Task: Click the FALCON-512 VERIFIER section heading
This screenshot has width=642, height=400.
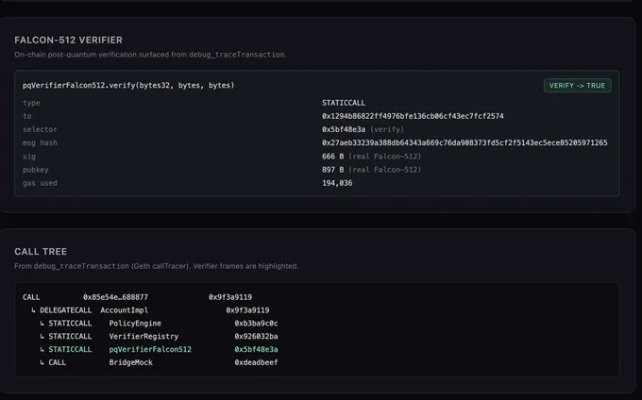Action: coord(68,40)
